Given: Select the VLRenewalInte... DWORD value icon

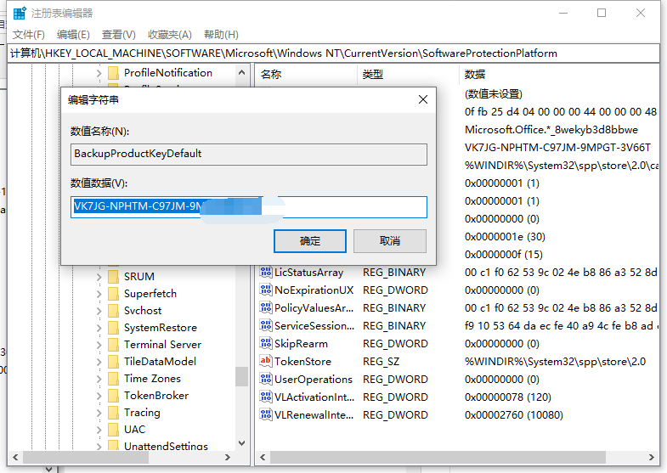Looking at the screenshot, I should [266, 414].
